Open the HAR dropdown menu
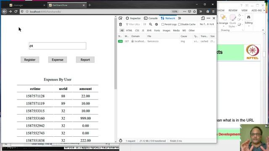 coord(212,24)
